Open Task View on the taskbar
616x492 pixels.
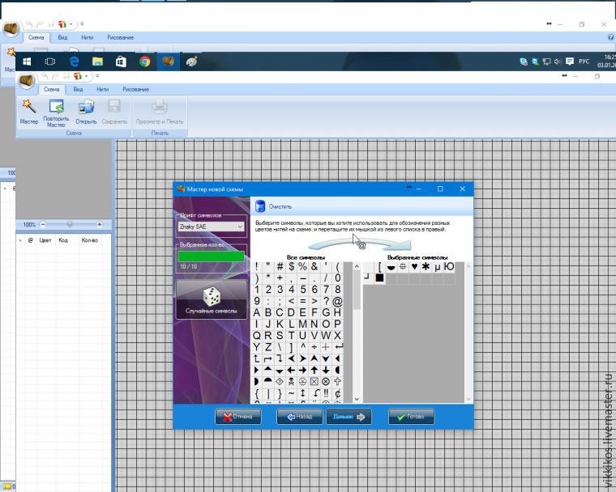(50, 61)
